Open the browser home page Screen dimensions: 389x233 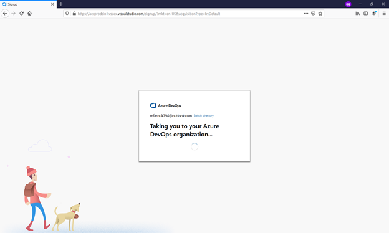pos(29,13)
